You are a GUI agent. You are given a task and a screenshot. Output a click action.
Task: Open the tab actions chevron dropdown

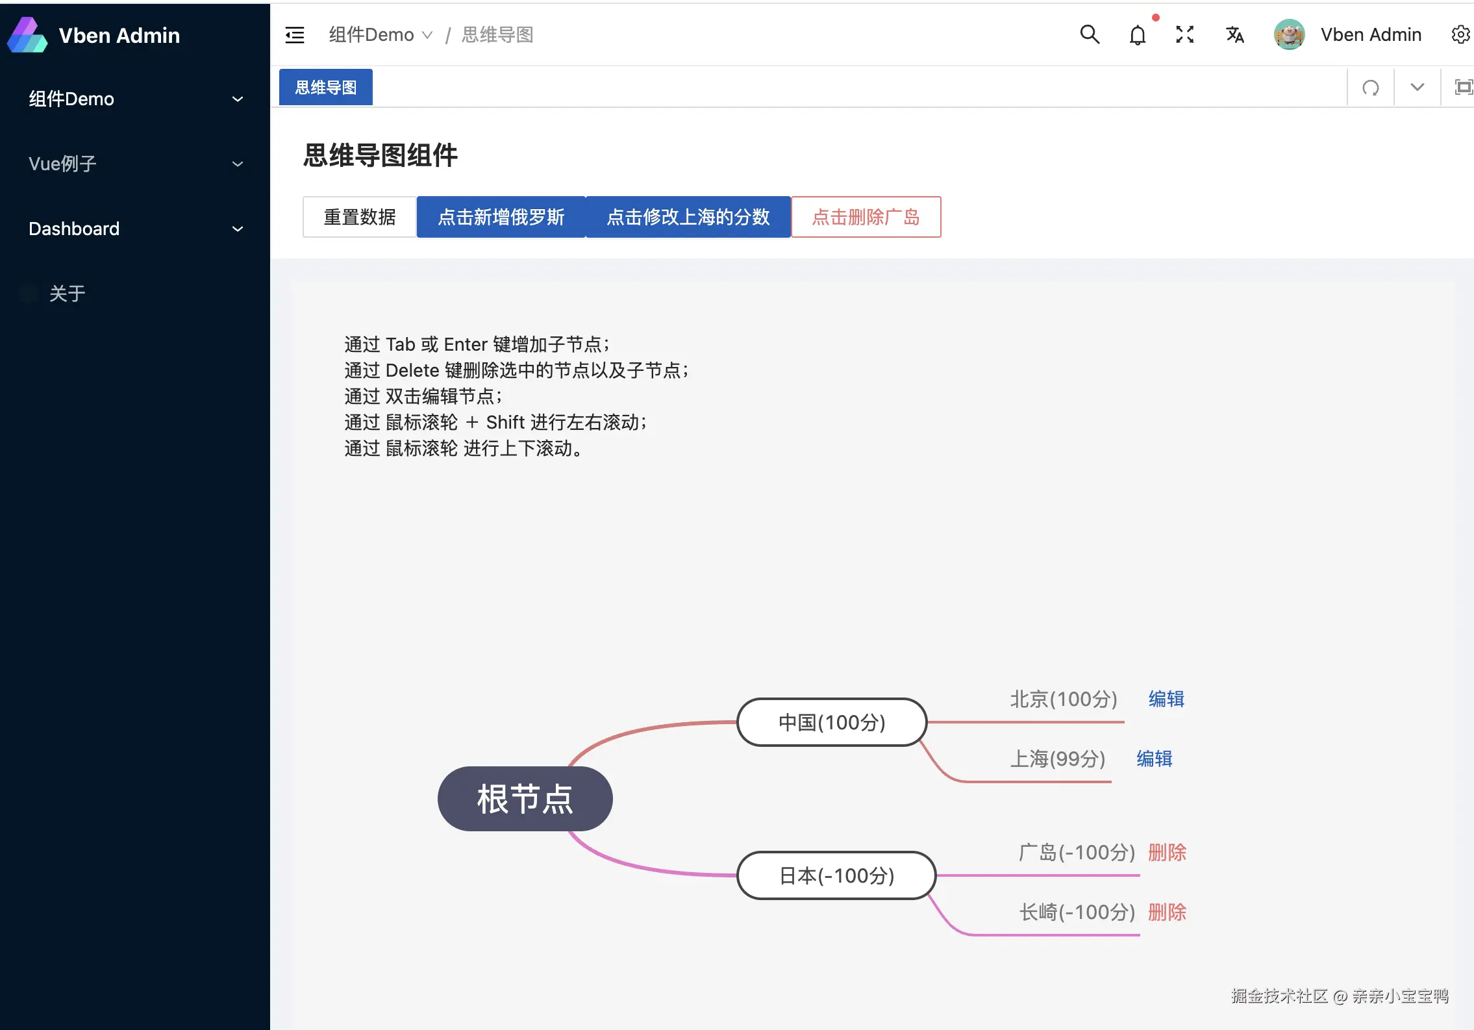point(1417,86)
